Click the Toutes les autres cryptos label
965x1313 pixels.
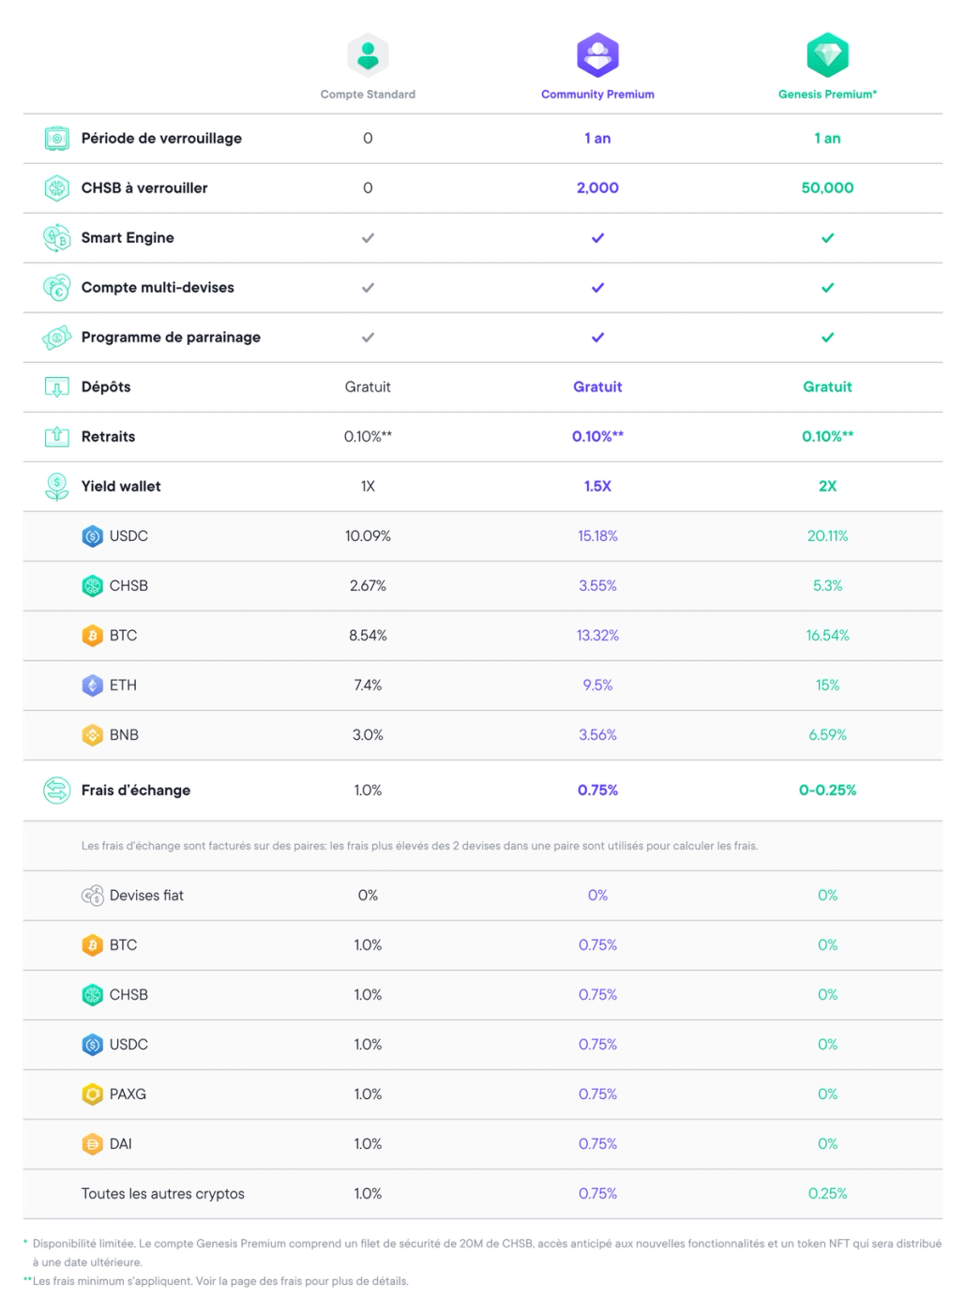pos(162,1194)
